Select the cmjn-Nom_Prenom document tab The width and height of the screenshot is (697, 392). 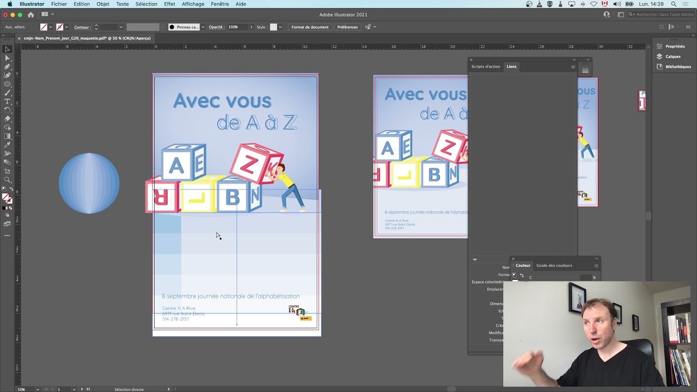[87, 38]
